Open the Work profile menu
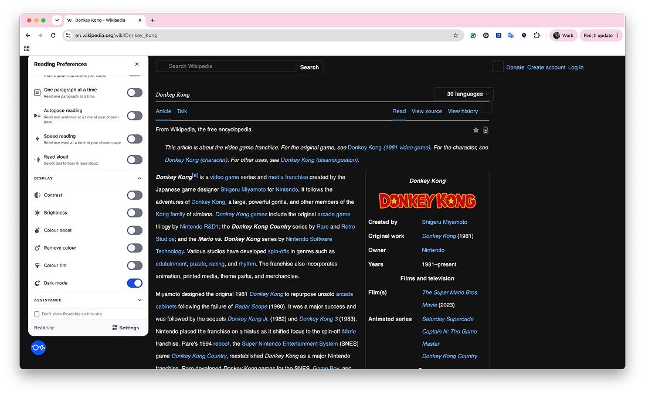Viewport: 645px width, 395px height. tap(563, 35)
